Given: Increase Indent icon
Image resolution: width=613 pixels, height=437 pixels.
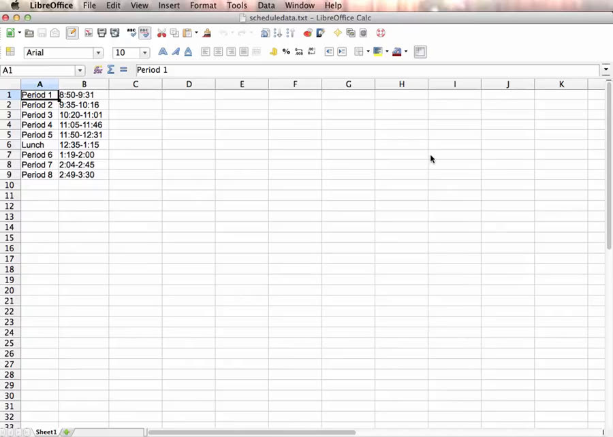Looking at the screenshot, I should [x=342, y=52].
